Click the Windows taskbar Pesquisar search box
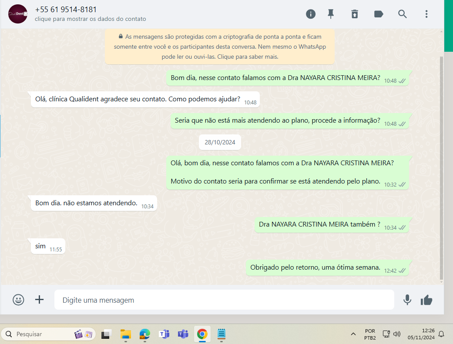 pos(48,334)
